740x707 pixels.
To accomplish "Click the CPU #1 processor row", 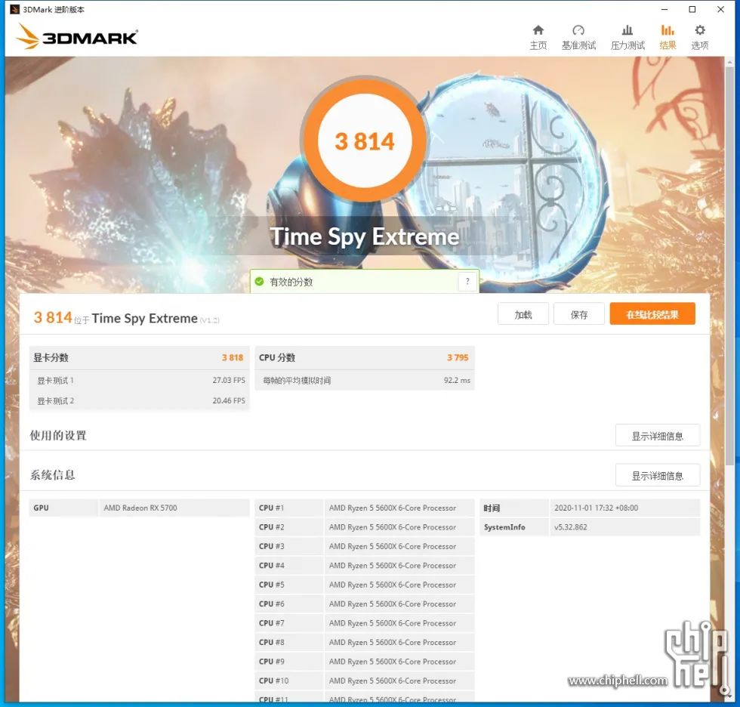I will pyautogui.click(x=364, y=508).
